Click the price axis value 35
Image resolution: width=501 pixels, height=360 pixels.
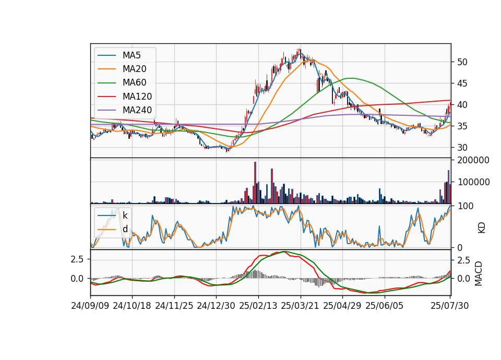pyautogui.click(x=462, y=126)
